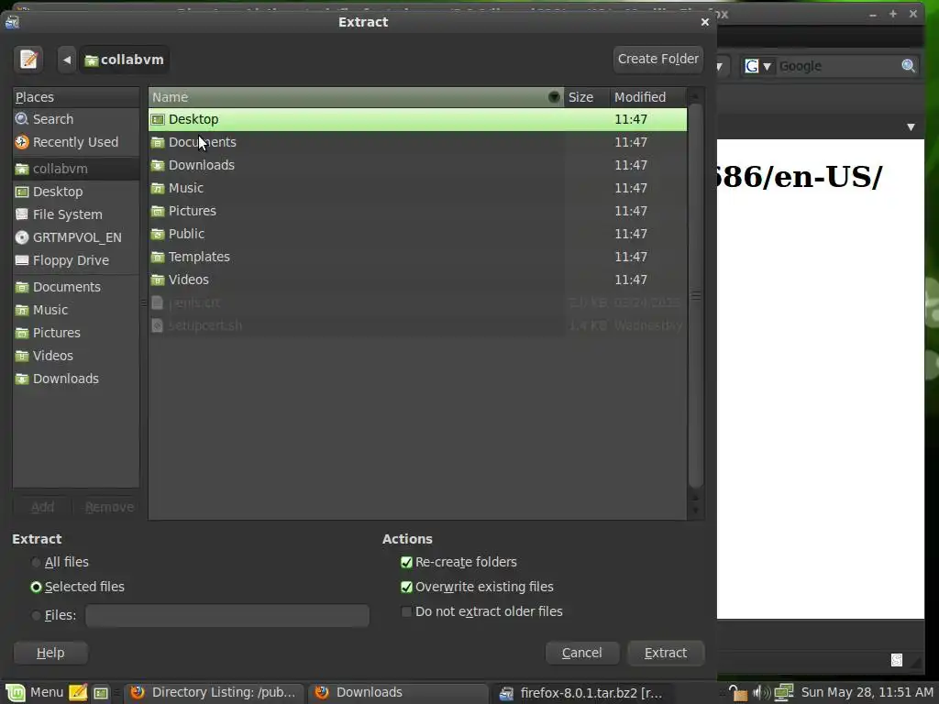Click the back arrow beside collabvm path

coord(66,60)
